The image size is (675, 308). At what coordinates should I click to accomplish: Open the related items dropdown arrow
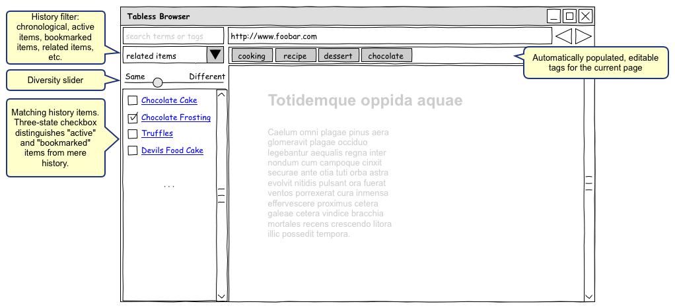215,55
